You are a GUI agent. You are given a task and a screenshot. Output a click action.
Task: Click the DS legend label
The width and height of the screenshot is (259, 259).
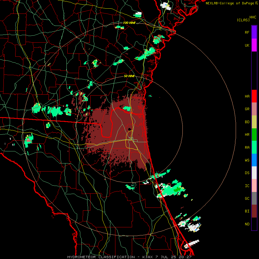[x=247, y=173]
